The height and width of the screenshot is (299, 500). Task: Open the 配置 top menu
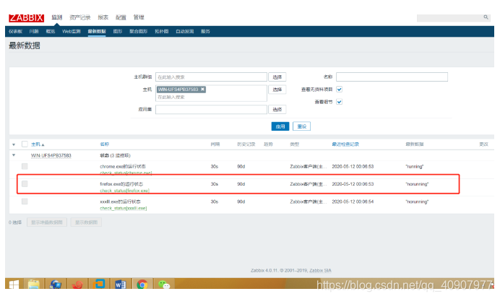pyautogui.click(x=121, y=17)
